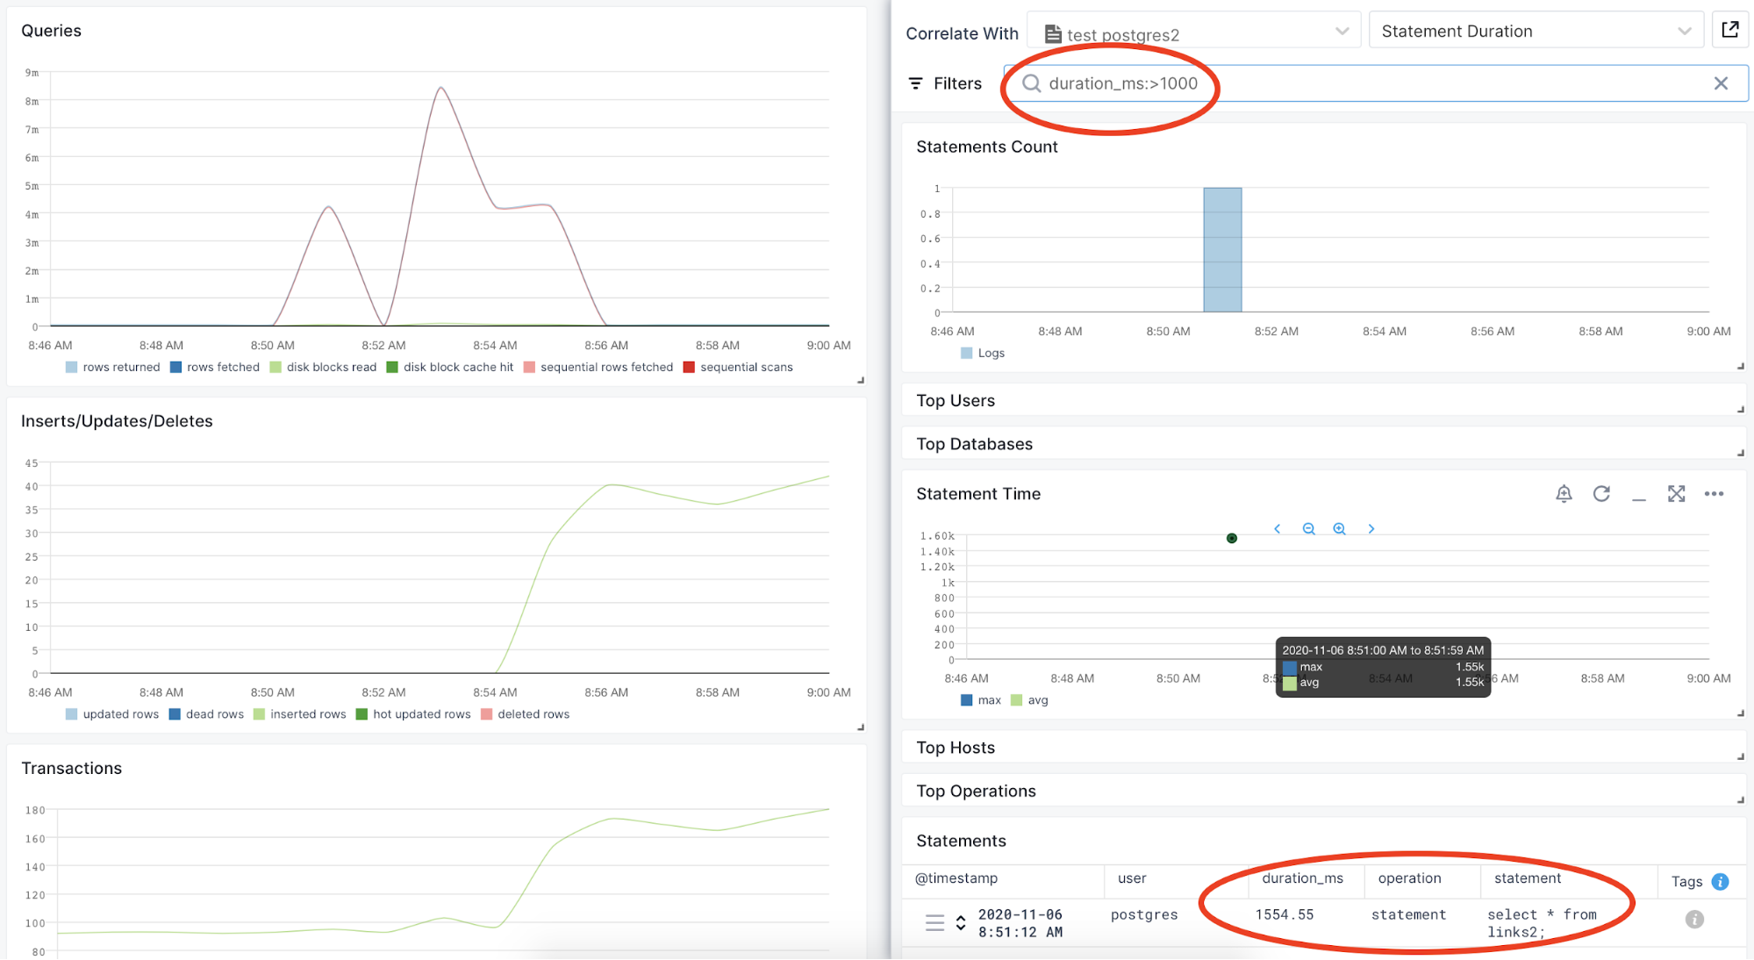Click the external link icon next to Statement Duration
The height and width of the screenshot is (960, 1754).
1729,32
